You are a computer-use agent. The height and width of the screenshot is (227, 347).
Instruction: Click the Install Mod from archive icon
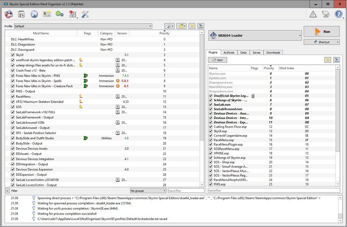click(21, 14)
